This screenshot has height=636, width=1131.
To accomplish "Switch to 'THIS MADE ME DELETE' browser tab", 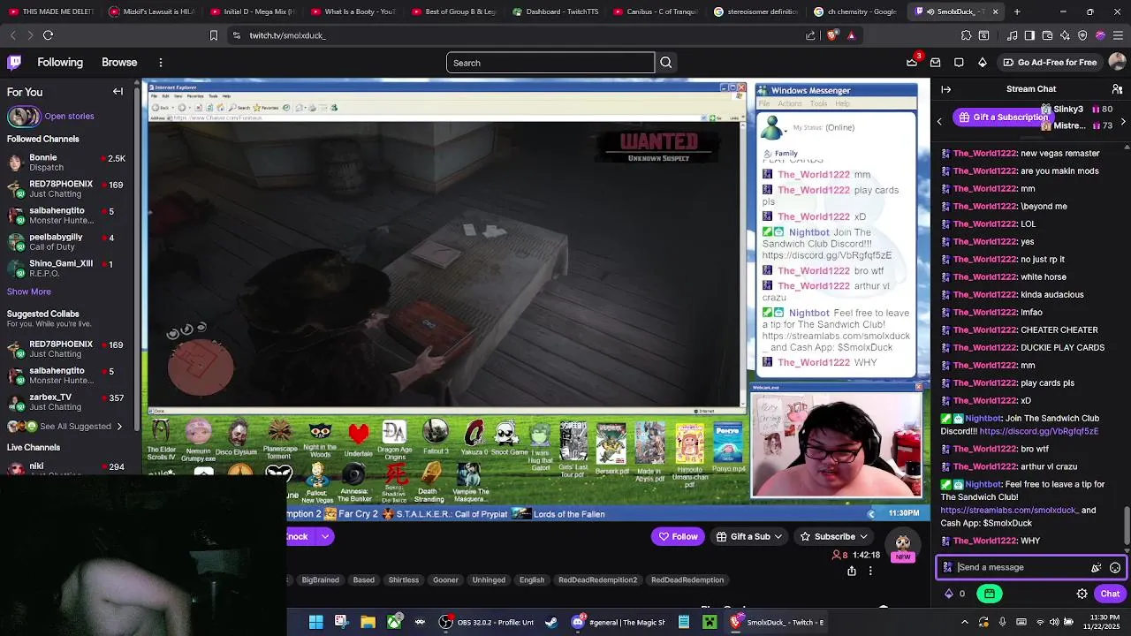I will (50, 11).
